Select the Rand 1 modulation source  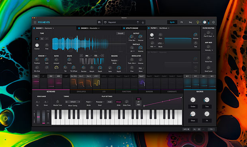(x=142, y=81)
